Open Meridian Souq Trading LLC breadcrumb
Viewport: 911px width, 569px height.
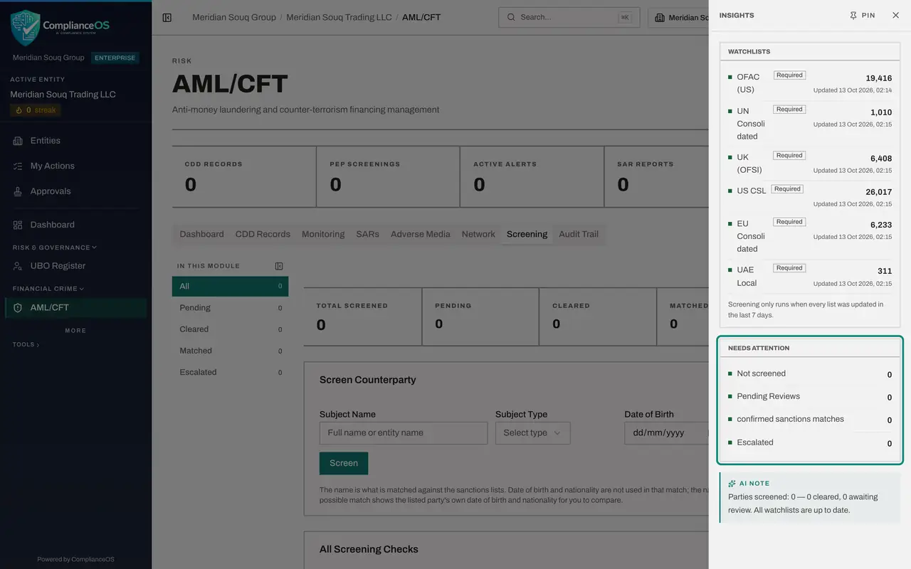click(339, 17)
